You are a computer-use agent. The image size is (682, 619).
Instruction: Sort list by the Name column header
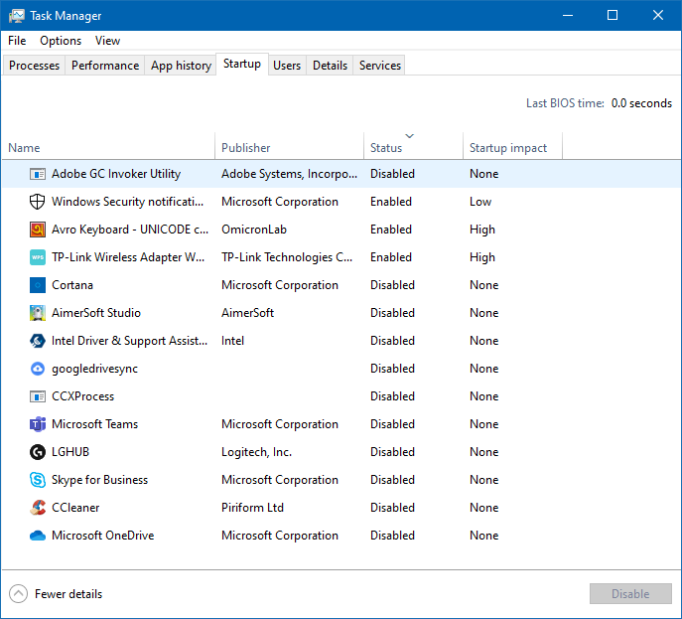pos(25,148)
